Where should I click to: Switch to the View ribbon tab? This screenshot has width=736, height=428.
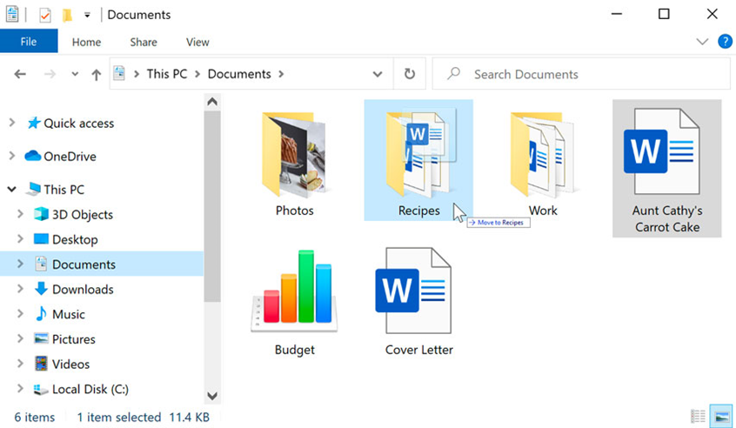197,42
